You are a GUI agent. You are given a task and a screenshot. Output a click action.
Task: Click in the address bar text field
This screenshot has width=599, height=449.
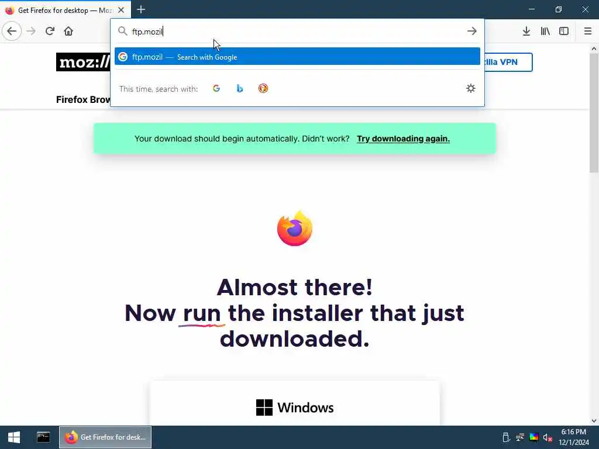tap(296, 32)
